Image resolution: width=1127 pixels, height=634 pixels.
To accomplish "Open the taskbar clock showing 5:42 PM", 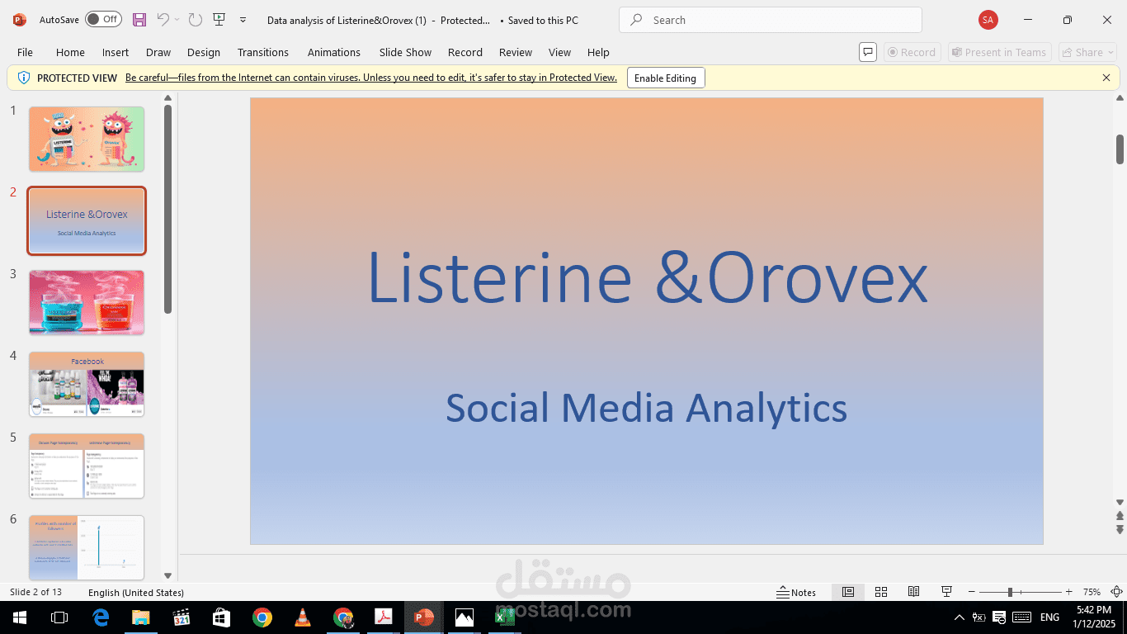I will [x=1094, y=617].
